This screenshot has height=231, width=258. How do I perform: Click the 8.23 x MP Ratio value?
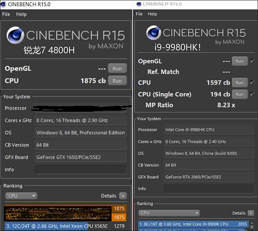point(226,105)
